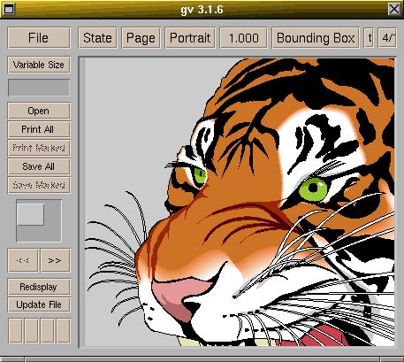Click the panner view thumb
Viewport: 404px width, 362px height.
[30, 214]
